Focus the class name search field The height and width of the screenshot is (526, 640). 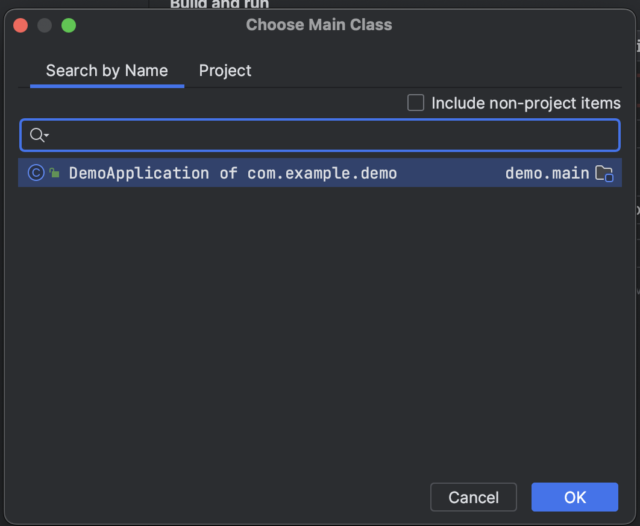pos(320,135)
